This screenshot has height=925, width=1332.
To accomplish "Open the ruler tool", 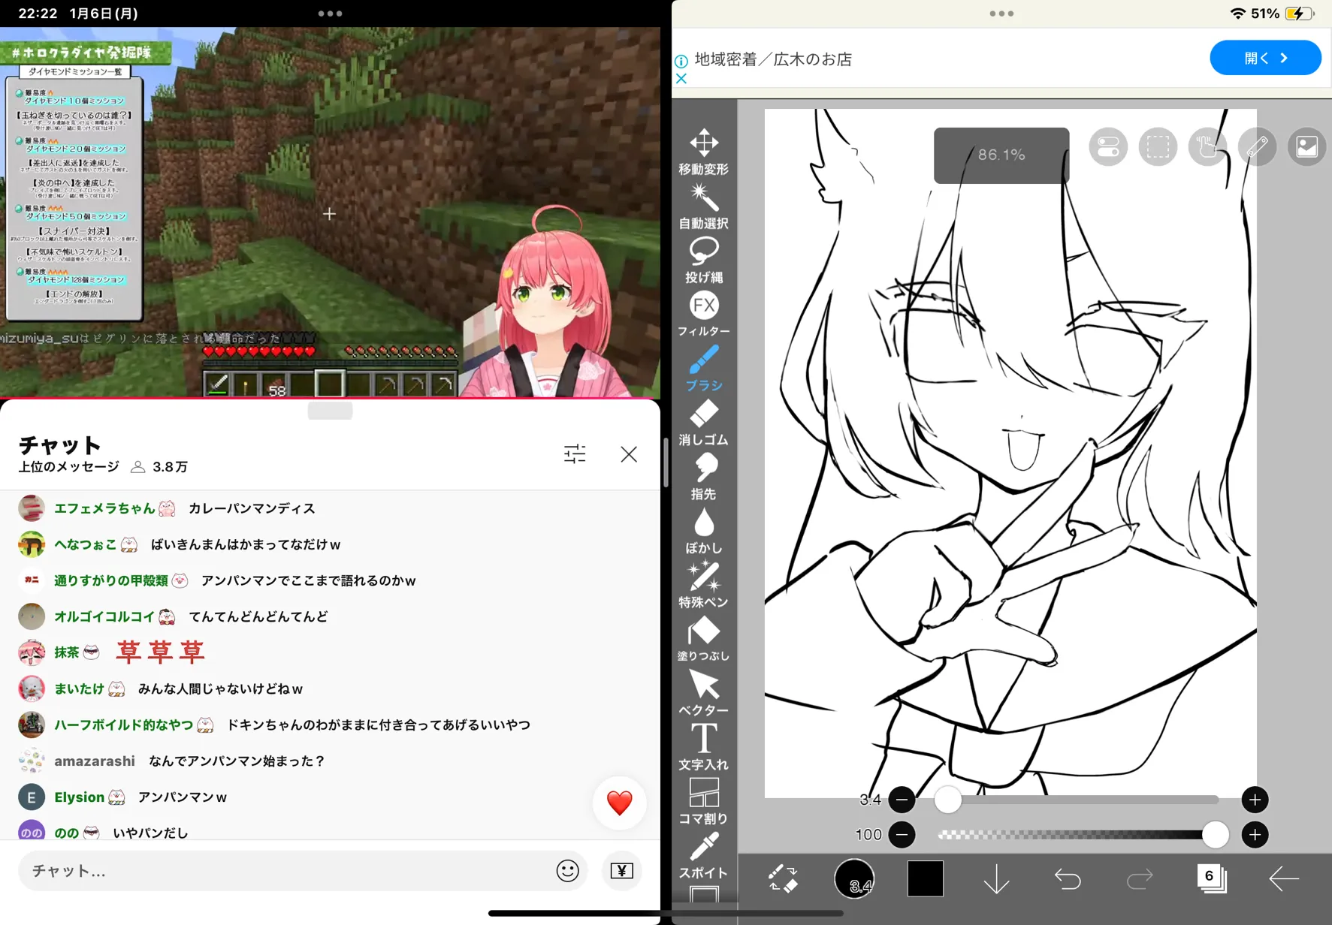I will pyautogui.click(x=1257, y=146).
